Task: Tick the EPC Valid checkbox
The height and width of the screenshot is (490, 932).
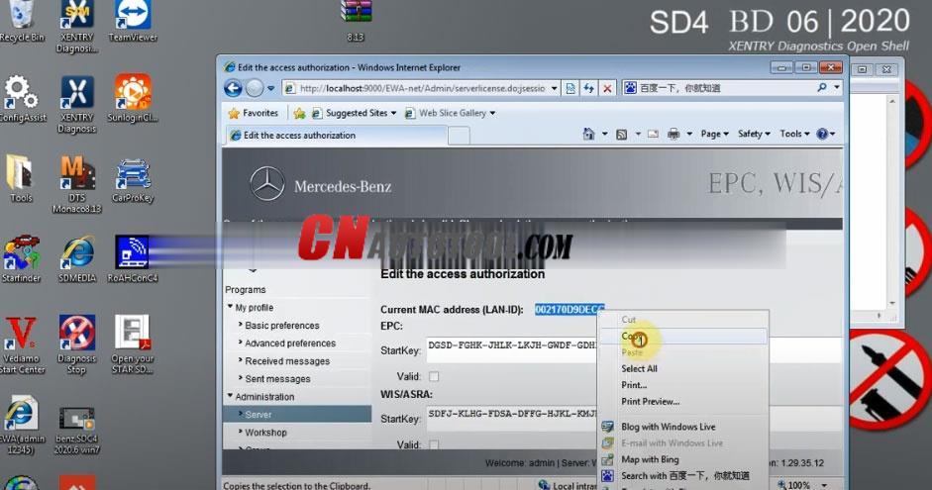Action: (434, 376)
